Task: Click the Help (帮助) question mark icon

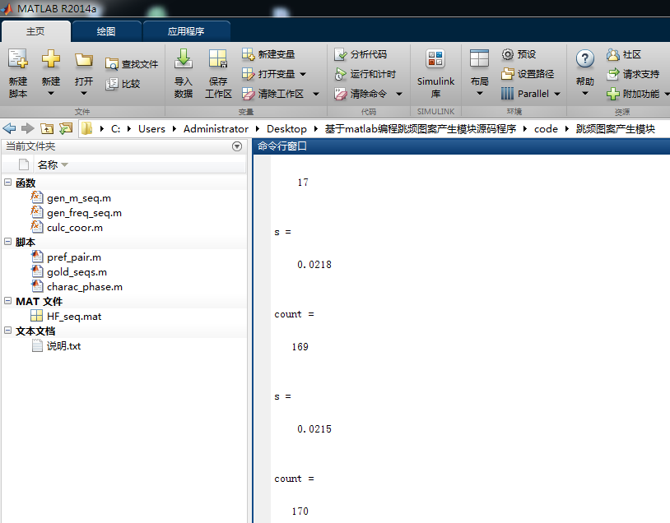Action: click(x=585, y=59)
